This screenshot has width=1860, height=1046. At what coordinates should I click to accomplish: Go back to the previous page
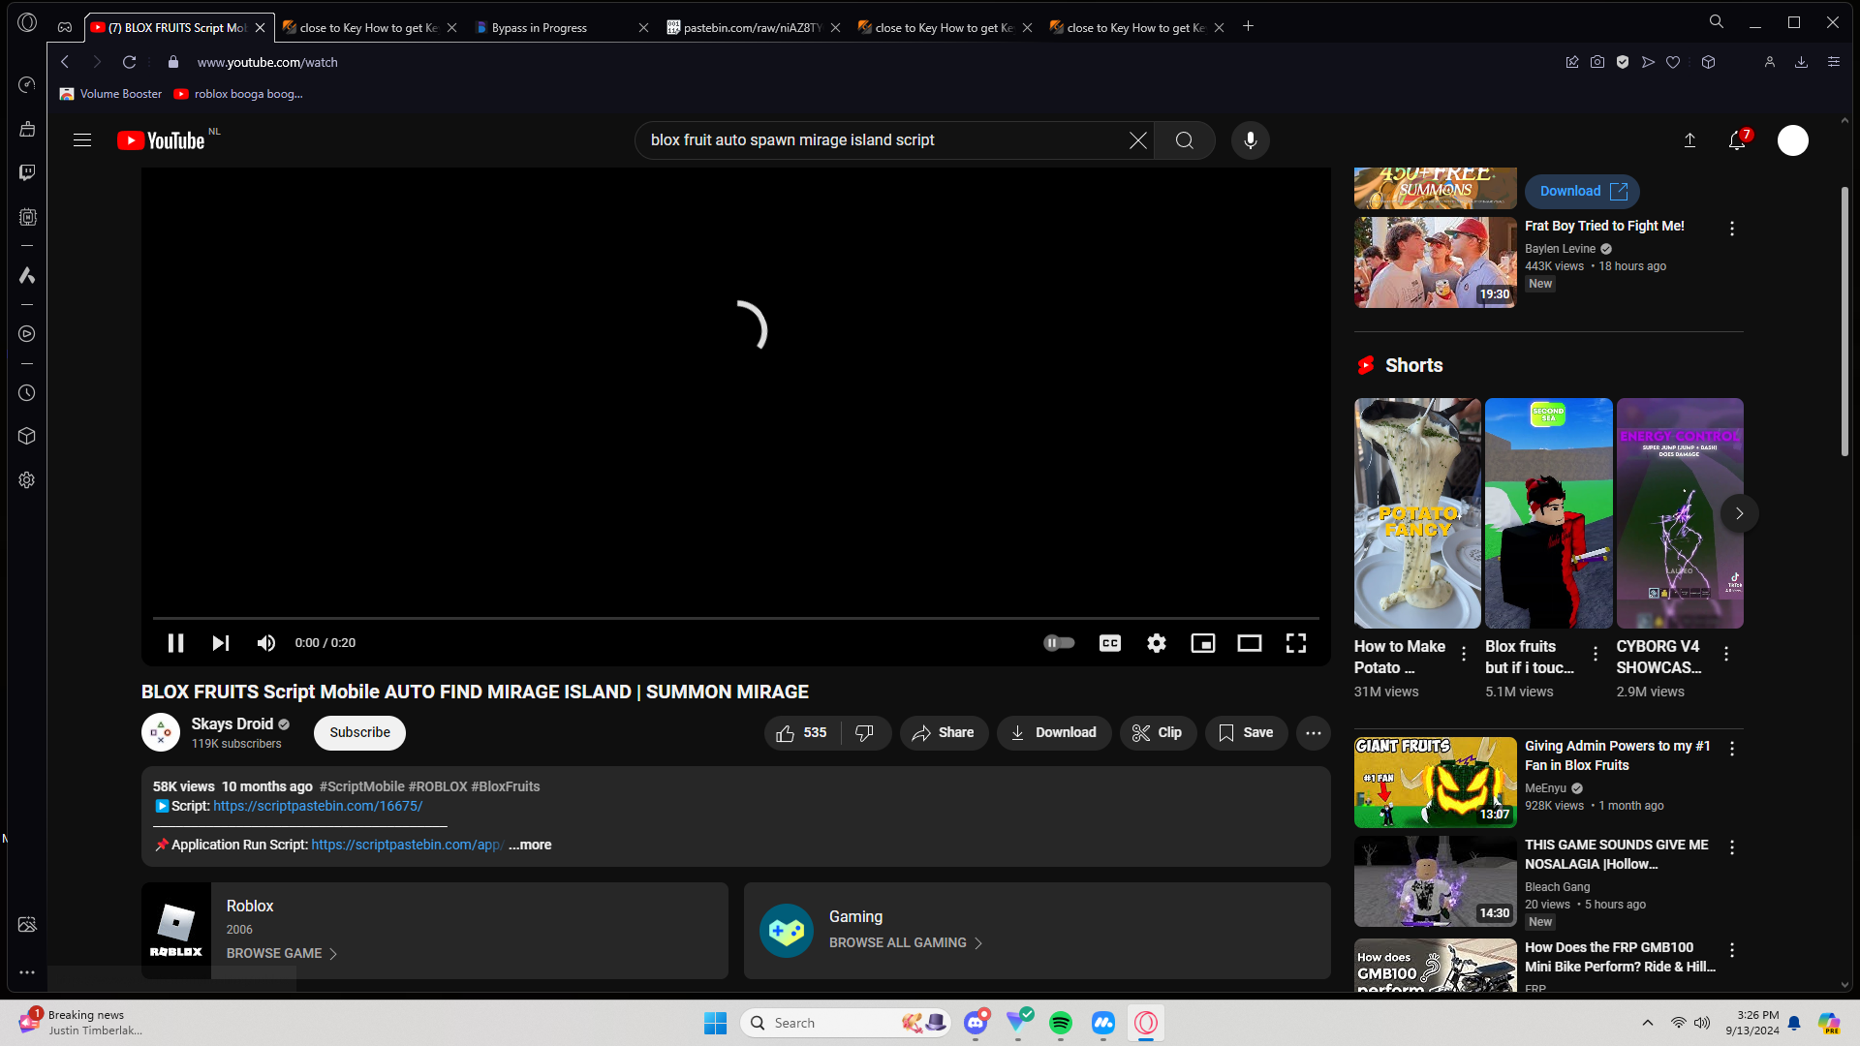click(x=65, y=62)
